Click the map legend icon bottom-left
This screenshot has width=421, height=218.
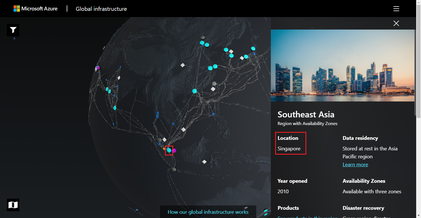pos(13,205)
